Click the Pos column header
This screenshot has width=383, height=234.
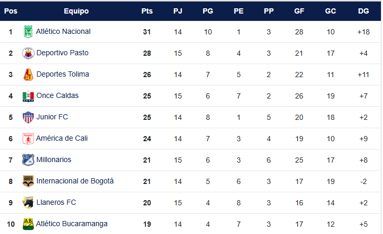10,11
